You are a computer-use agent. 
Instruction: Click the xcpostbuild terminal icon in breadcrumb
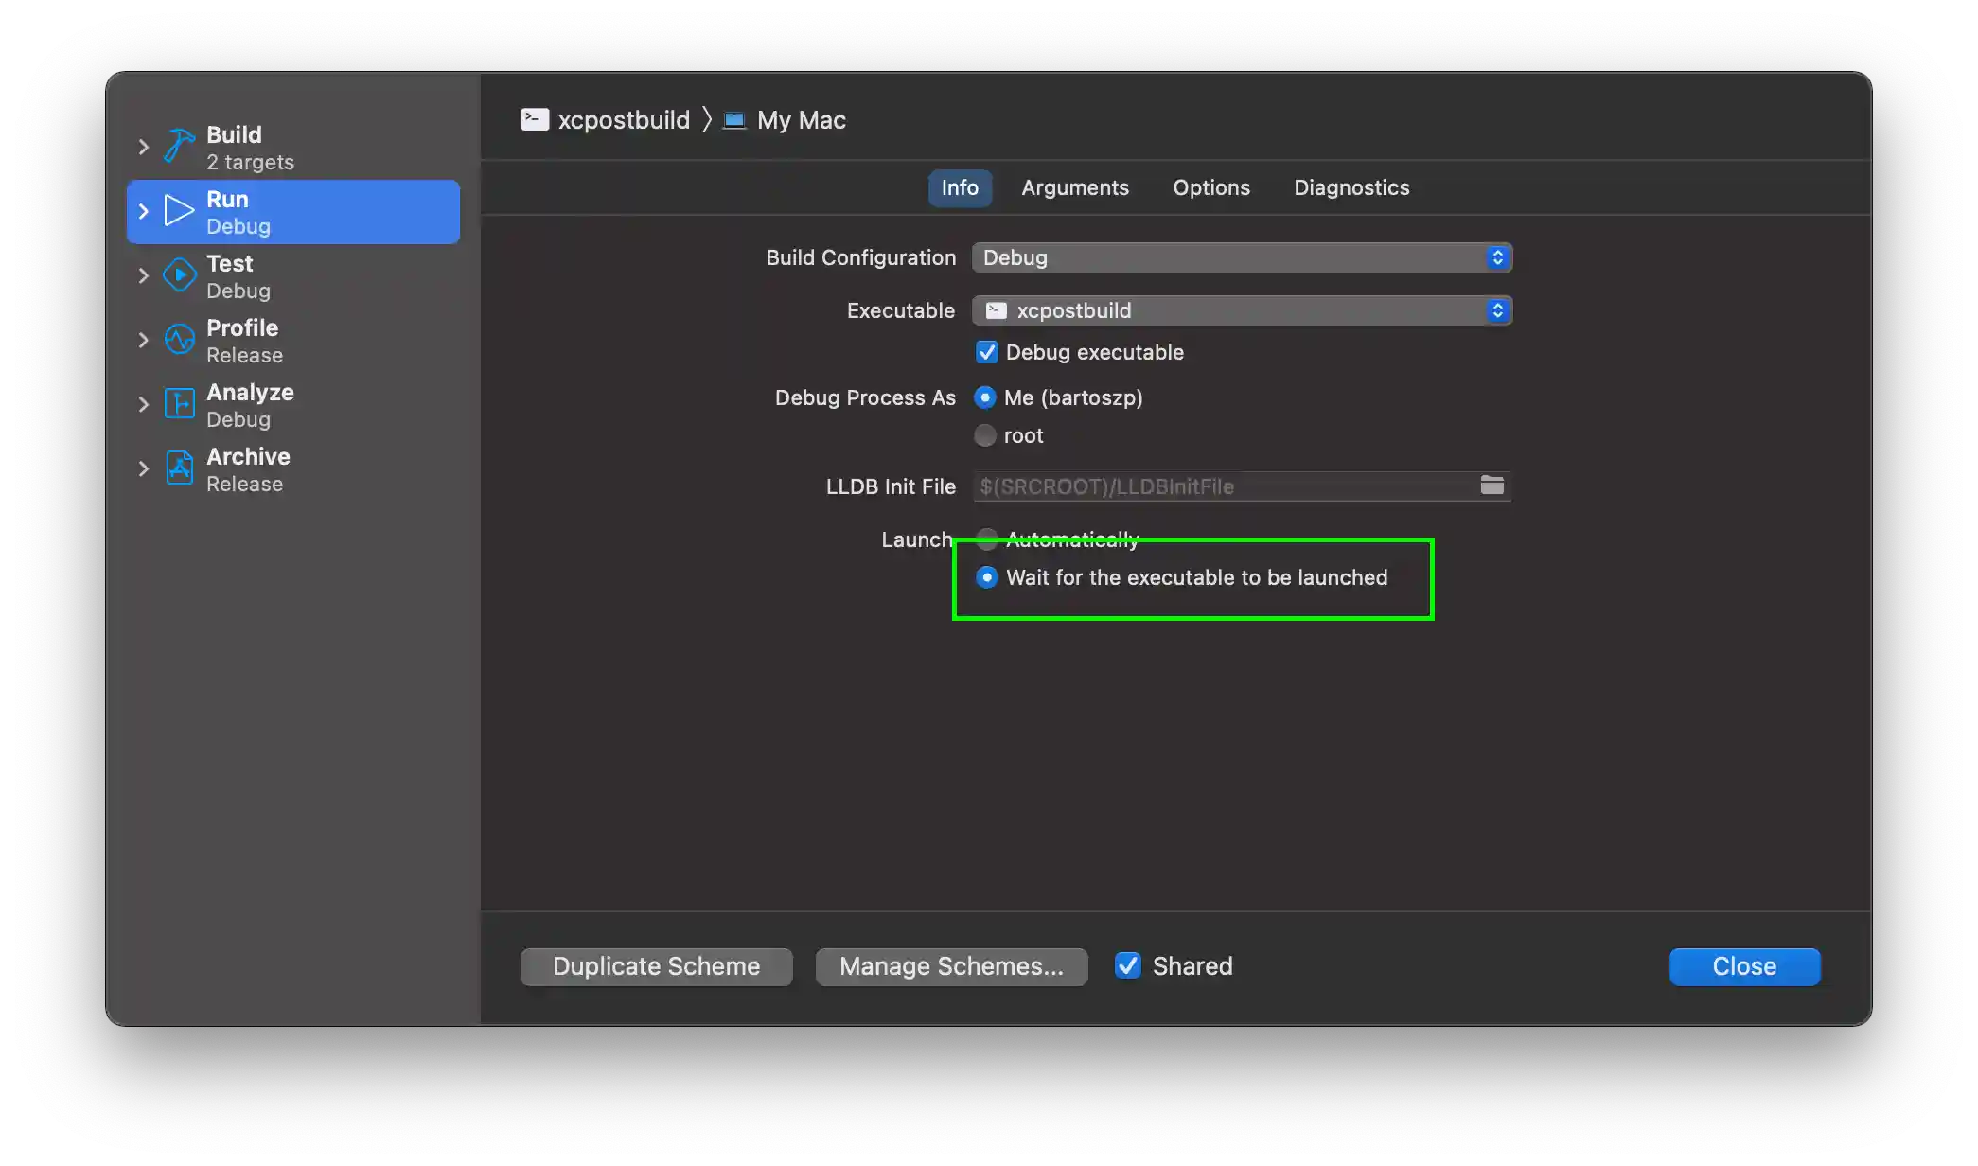pyautogui.click(x=535, y=119)
